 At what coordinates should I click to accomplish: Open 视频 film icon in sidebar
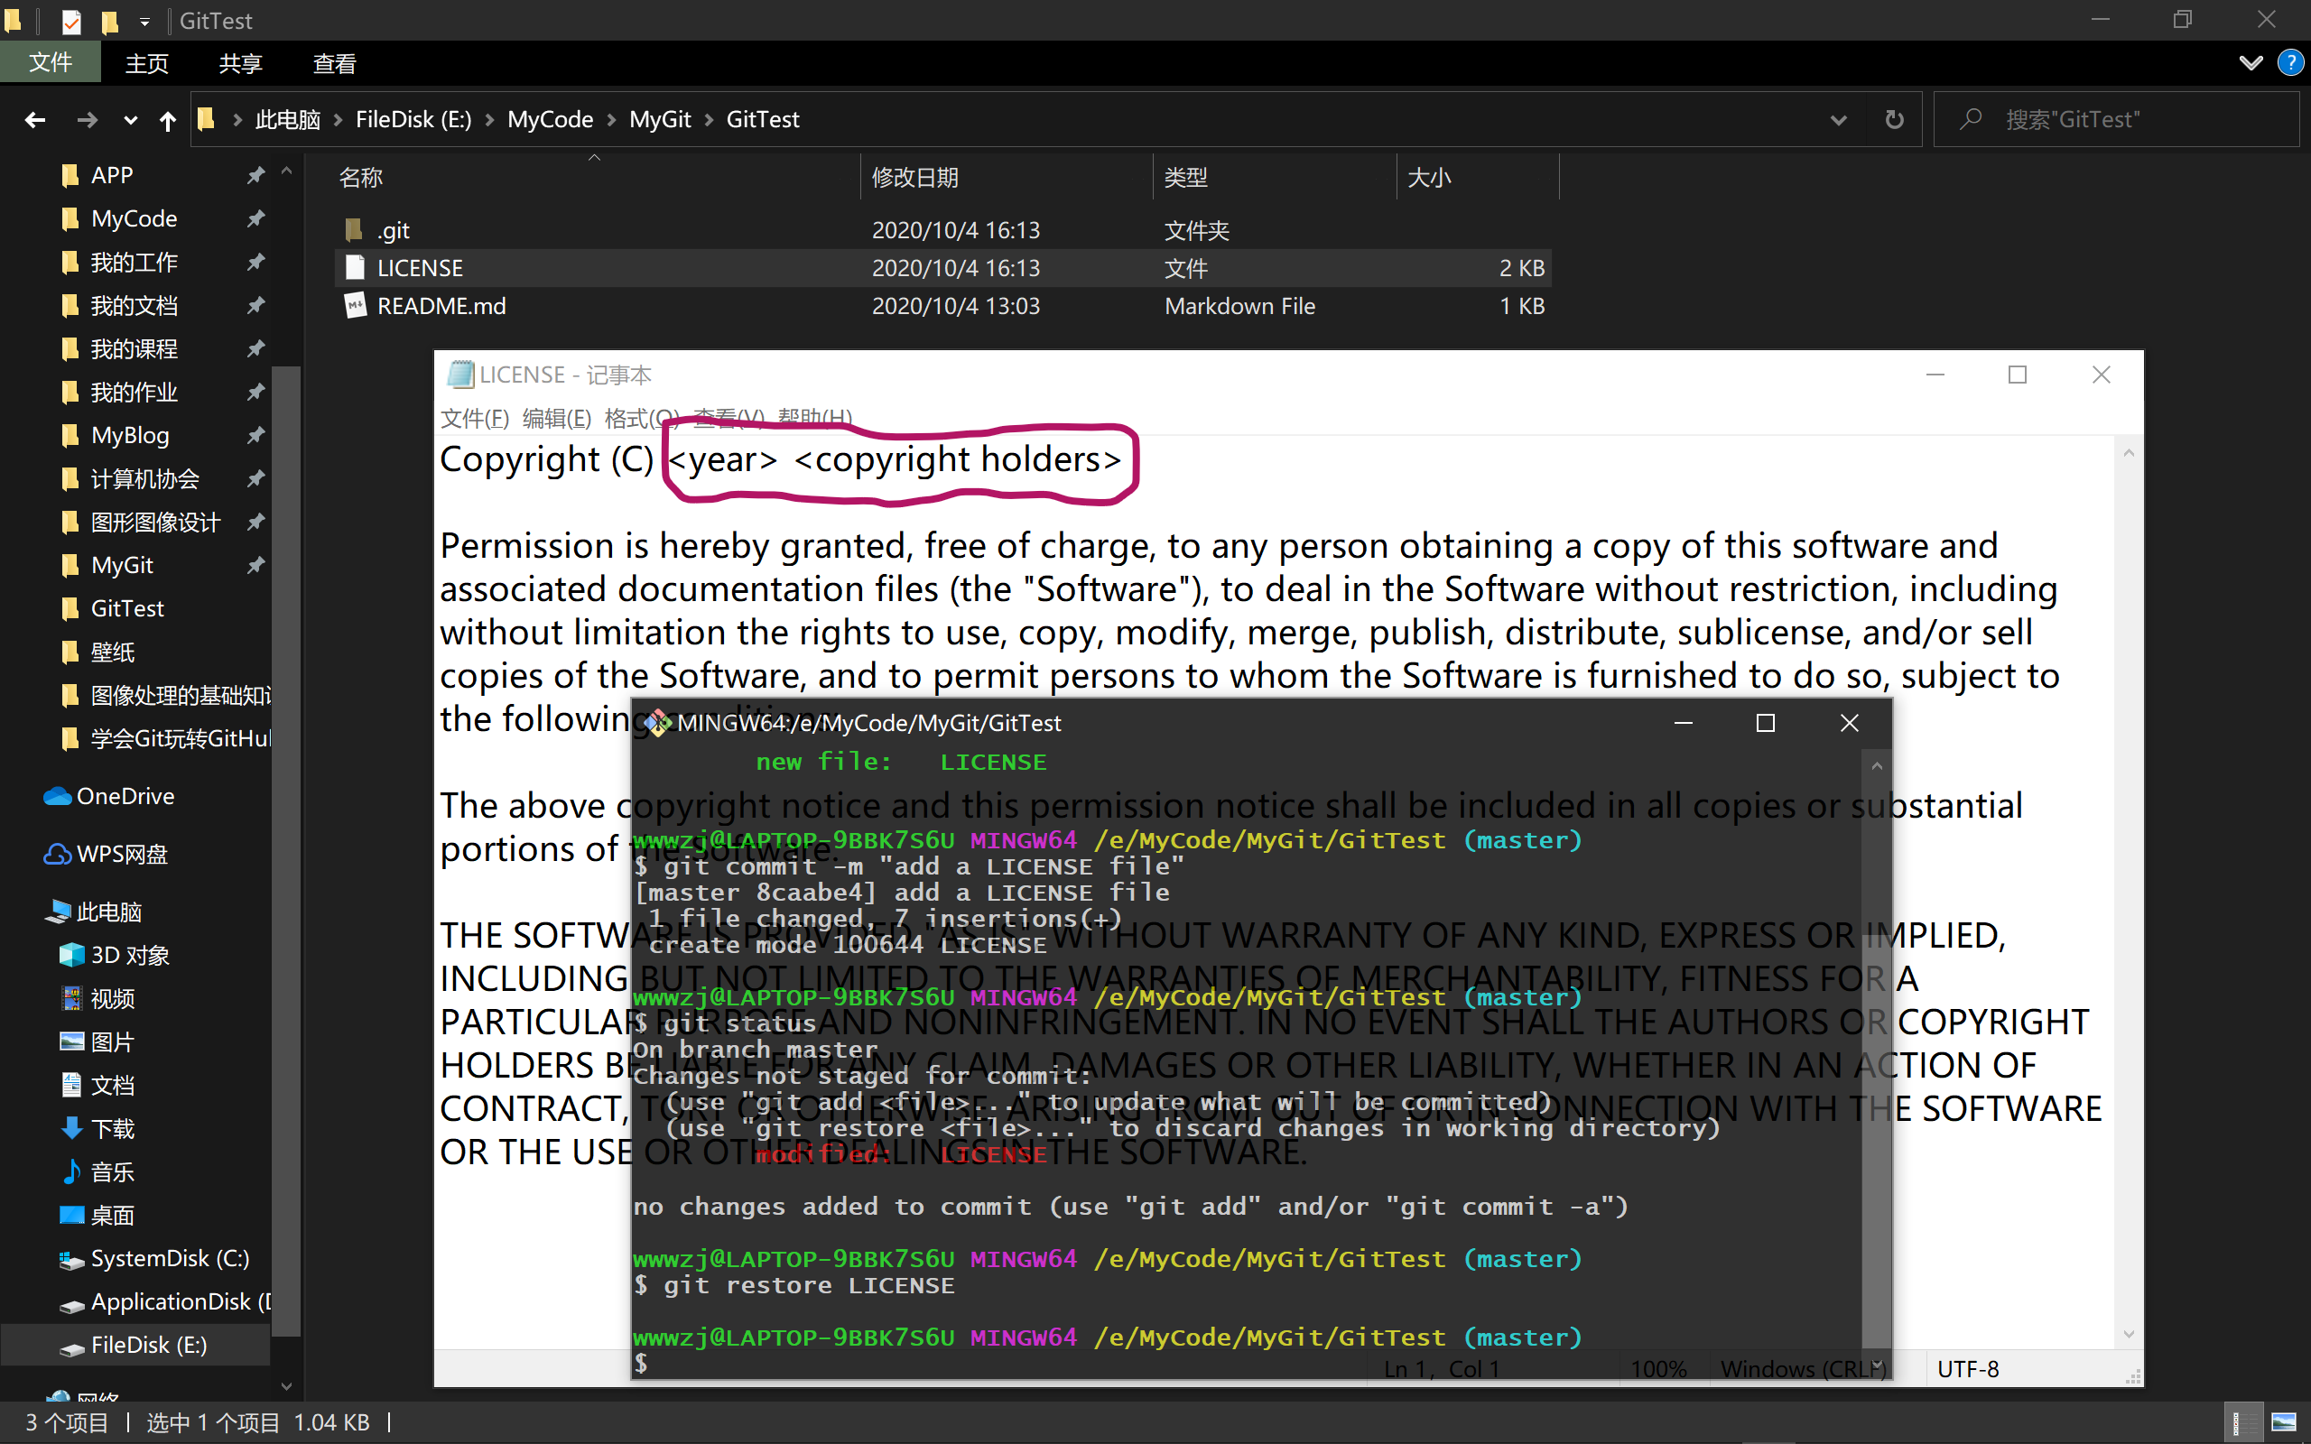pos(71,998)
